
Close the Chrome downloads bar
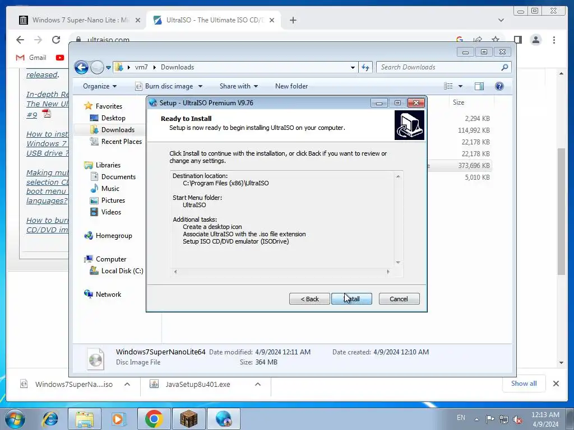tap(556, 384)
